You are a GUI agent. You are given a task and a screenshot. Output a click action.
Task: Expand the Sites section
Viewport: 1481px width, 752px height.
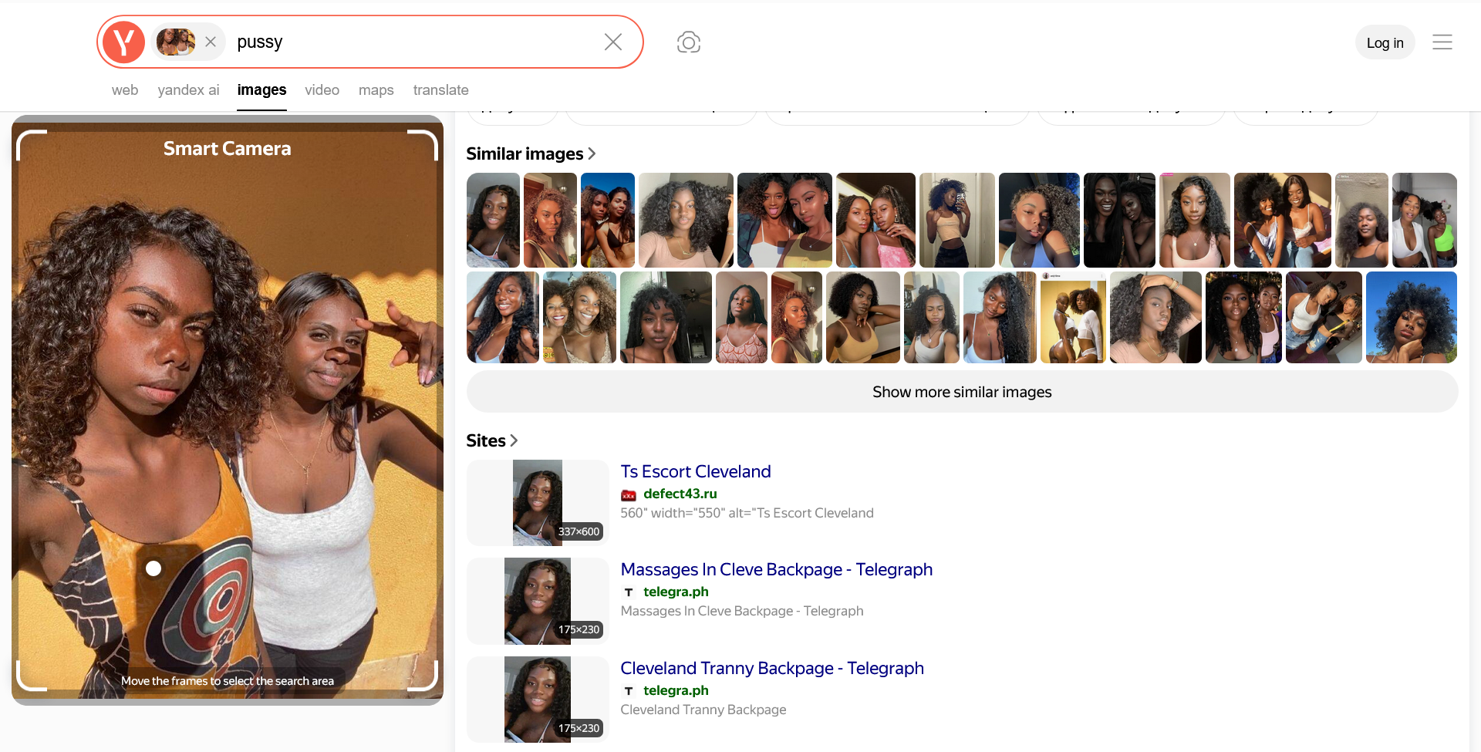(x=492, y=440)
